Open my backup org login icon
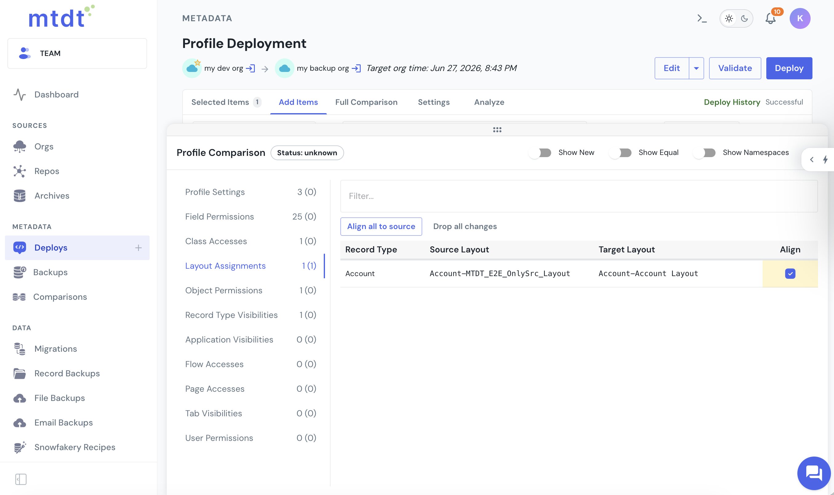Screen dimensions: 834x495 coord(356,68)
